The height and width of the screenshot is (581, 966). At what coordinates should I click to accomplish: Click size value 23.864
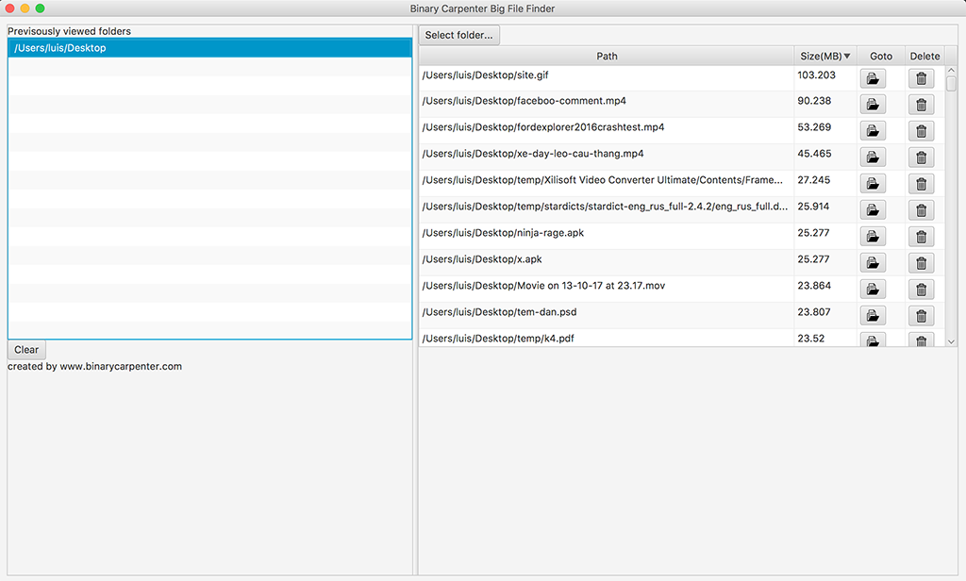[x=814, y=286]
